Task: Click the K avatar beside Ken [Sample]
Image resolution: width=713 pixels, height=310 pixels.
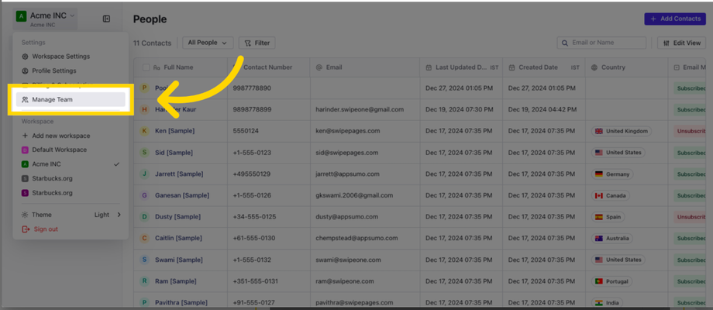Action: [145, 131]
